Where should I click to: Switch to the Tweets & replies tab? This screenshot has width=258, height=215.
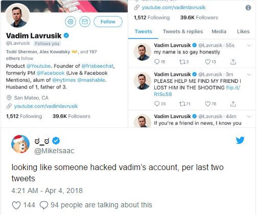(x=183, y=32)
